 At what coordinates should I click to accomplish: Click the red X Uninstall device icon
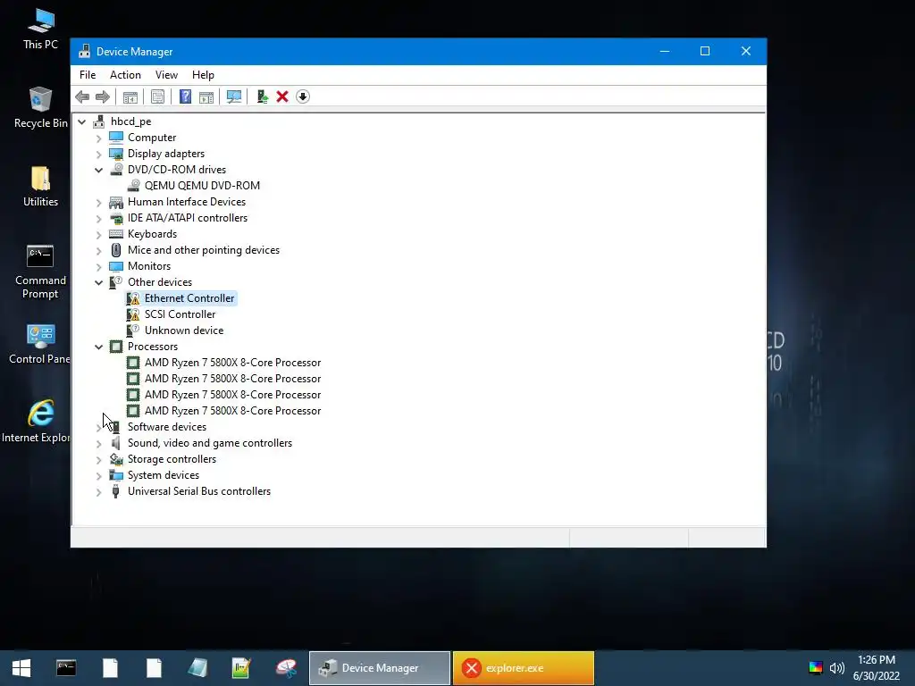pyautogui.click(x=282, y=96)
